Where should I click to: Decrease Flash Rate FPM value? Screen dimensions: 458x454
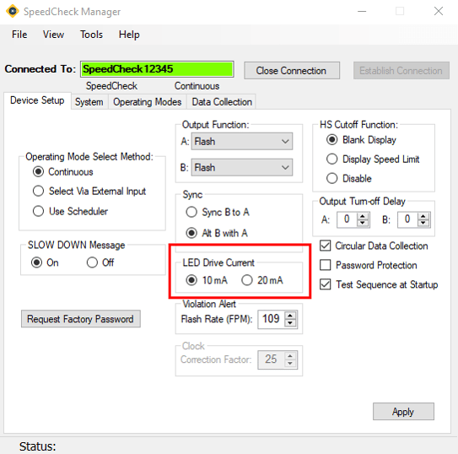tap(290, 322)
